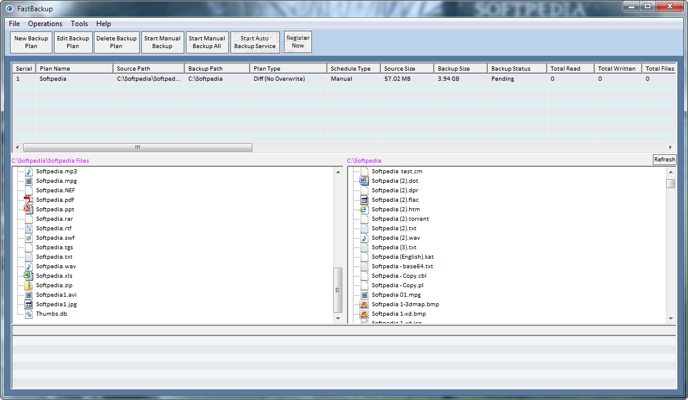Click the Softpedia.swf file icon
Image resolution: width=688 pixels, height=400 pixels.
tap(29, 238)
